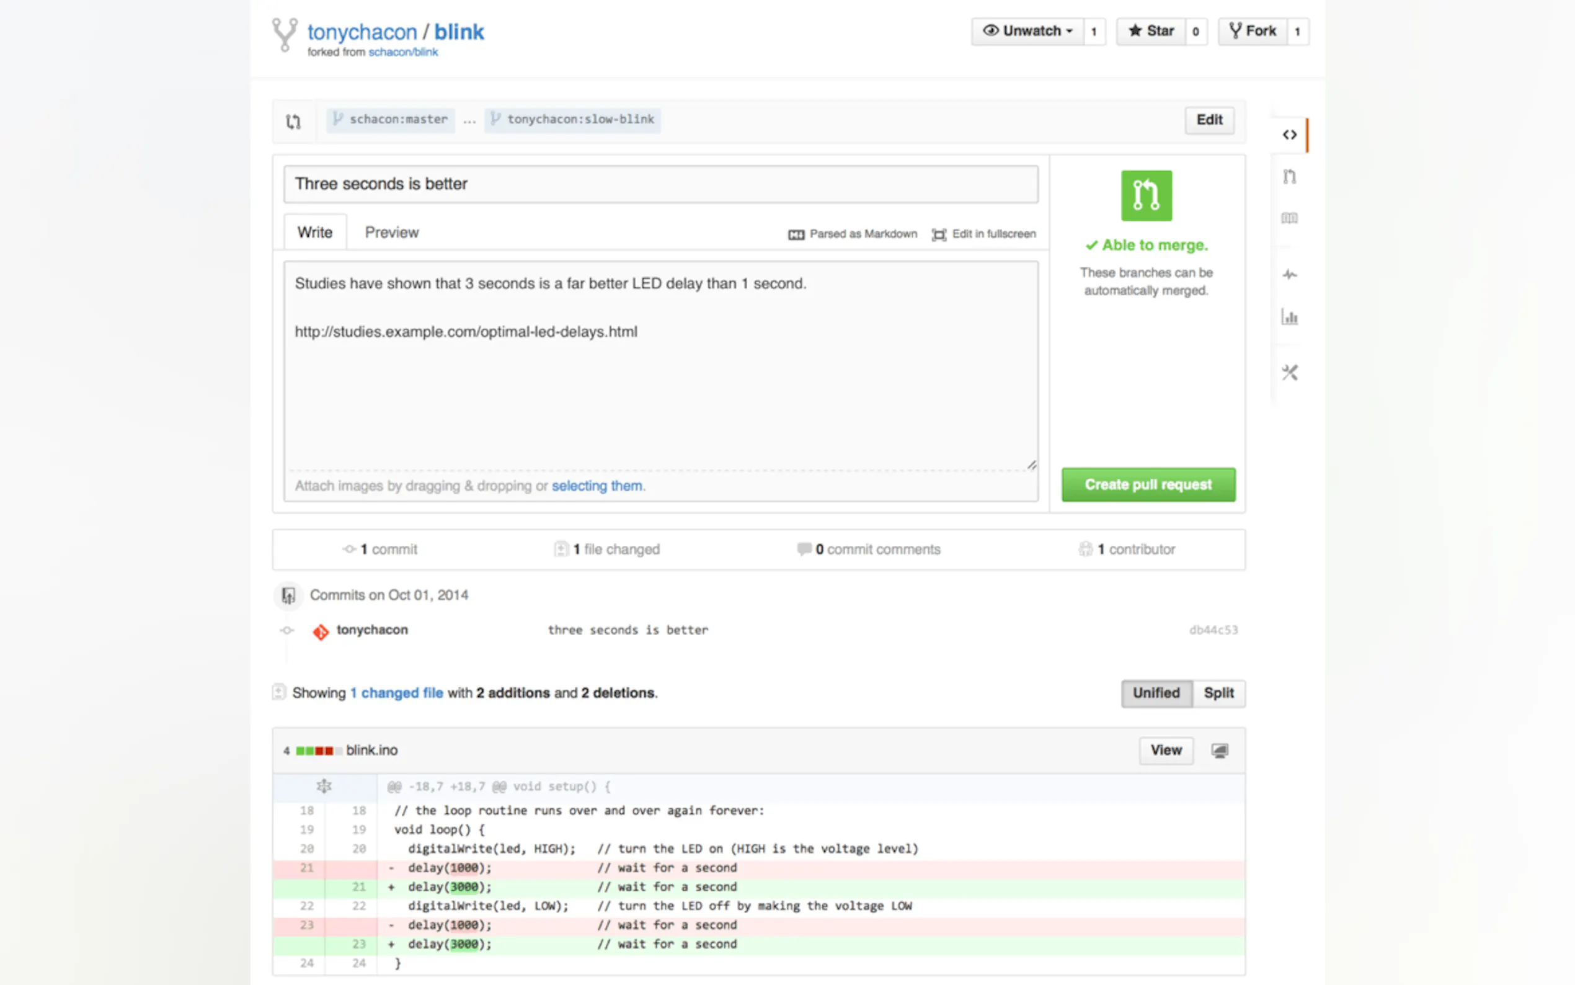This screenshot has width=1575, height=985.
Task: Click tonychacon's commit avatar icon
Action: (321, 631)
